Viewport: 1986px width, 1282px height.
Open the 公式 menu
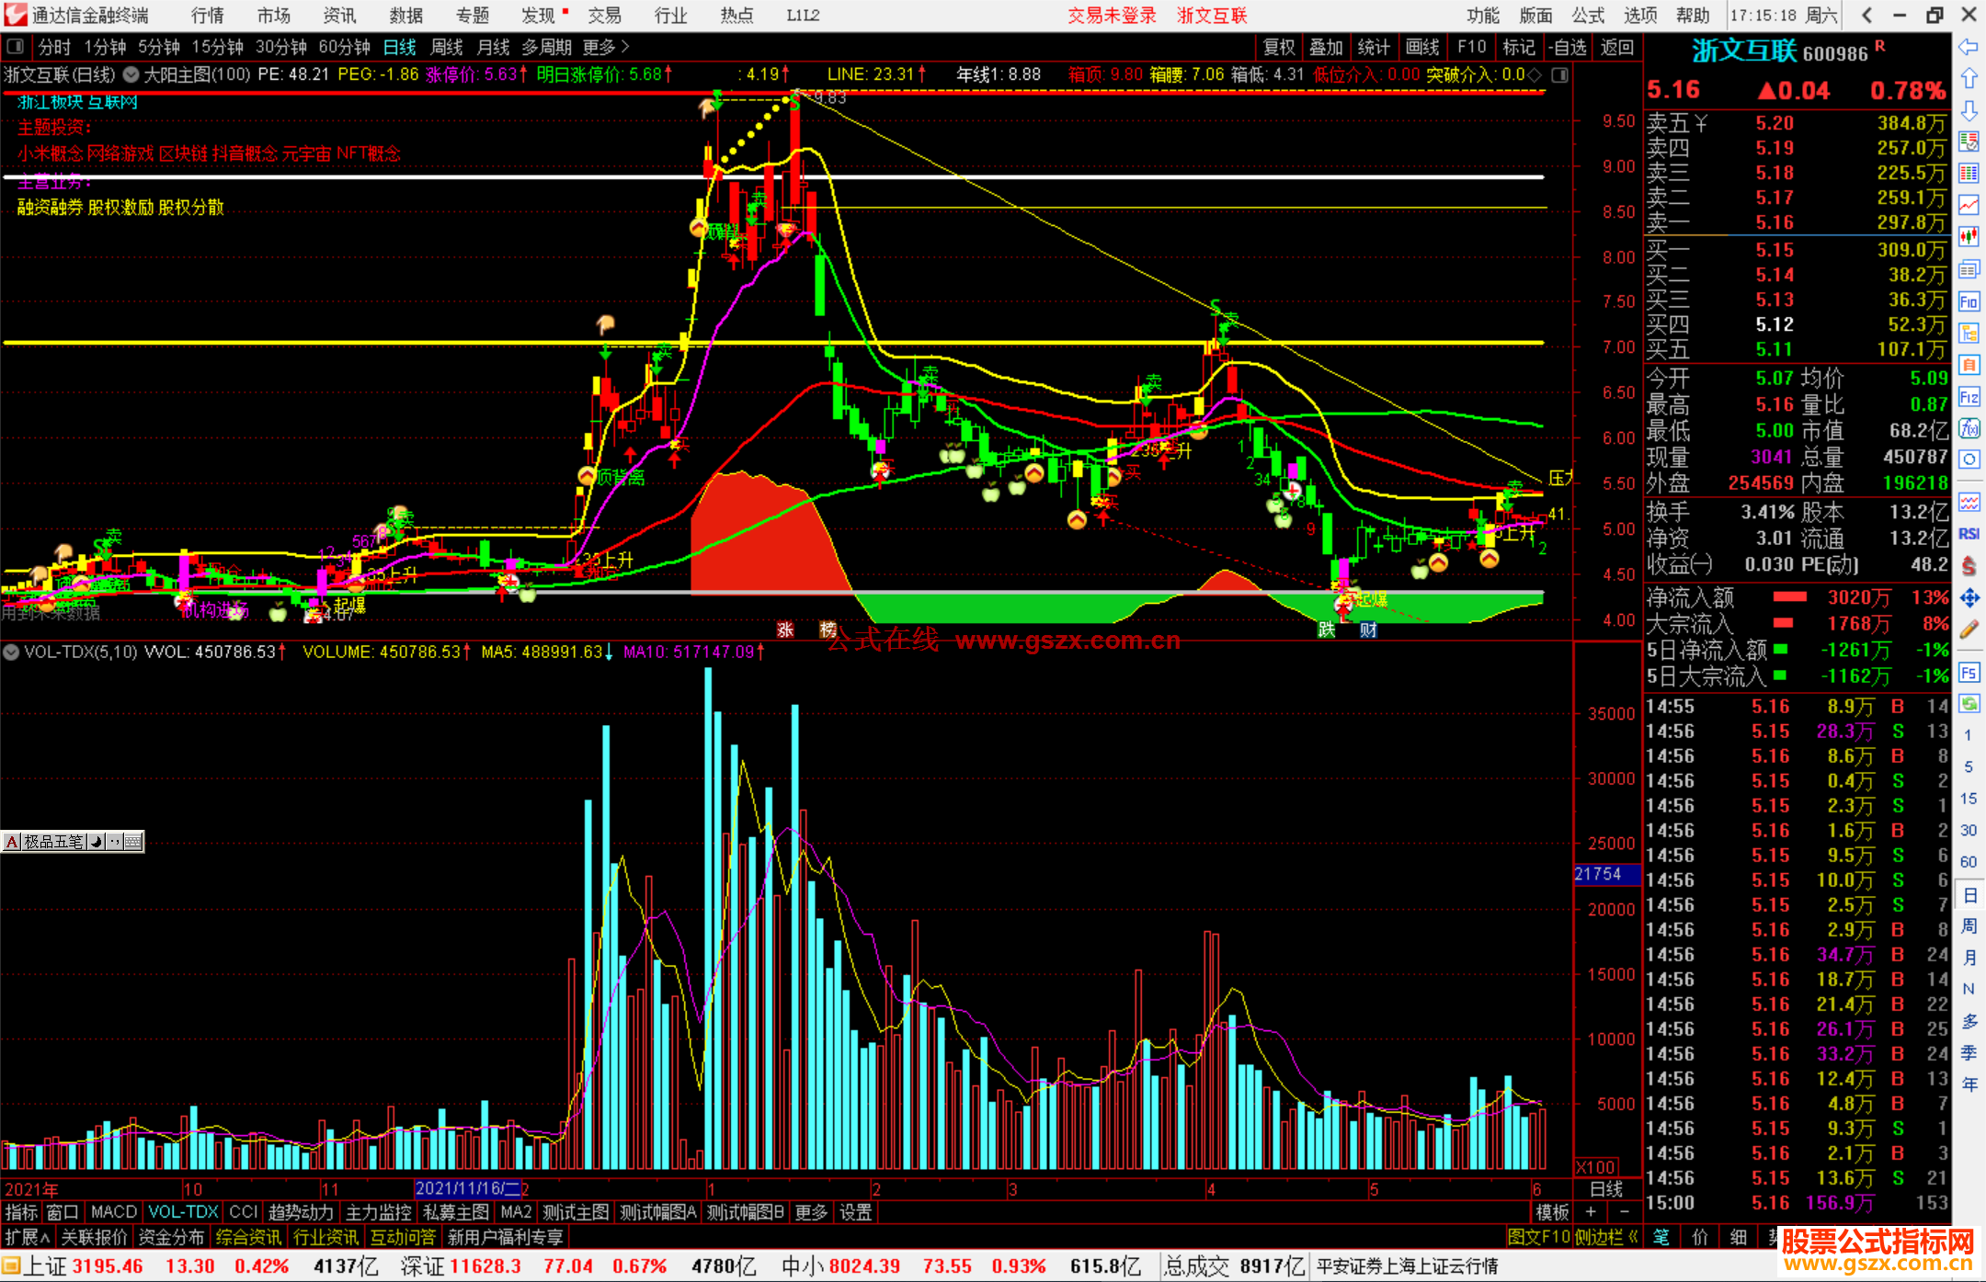click(x=1588, y=15)
